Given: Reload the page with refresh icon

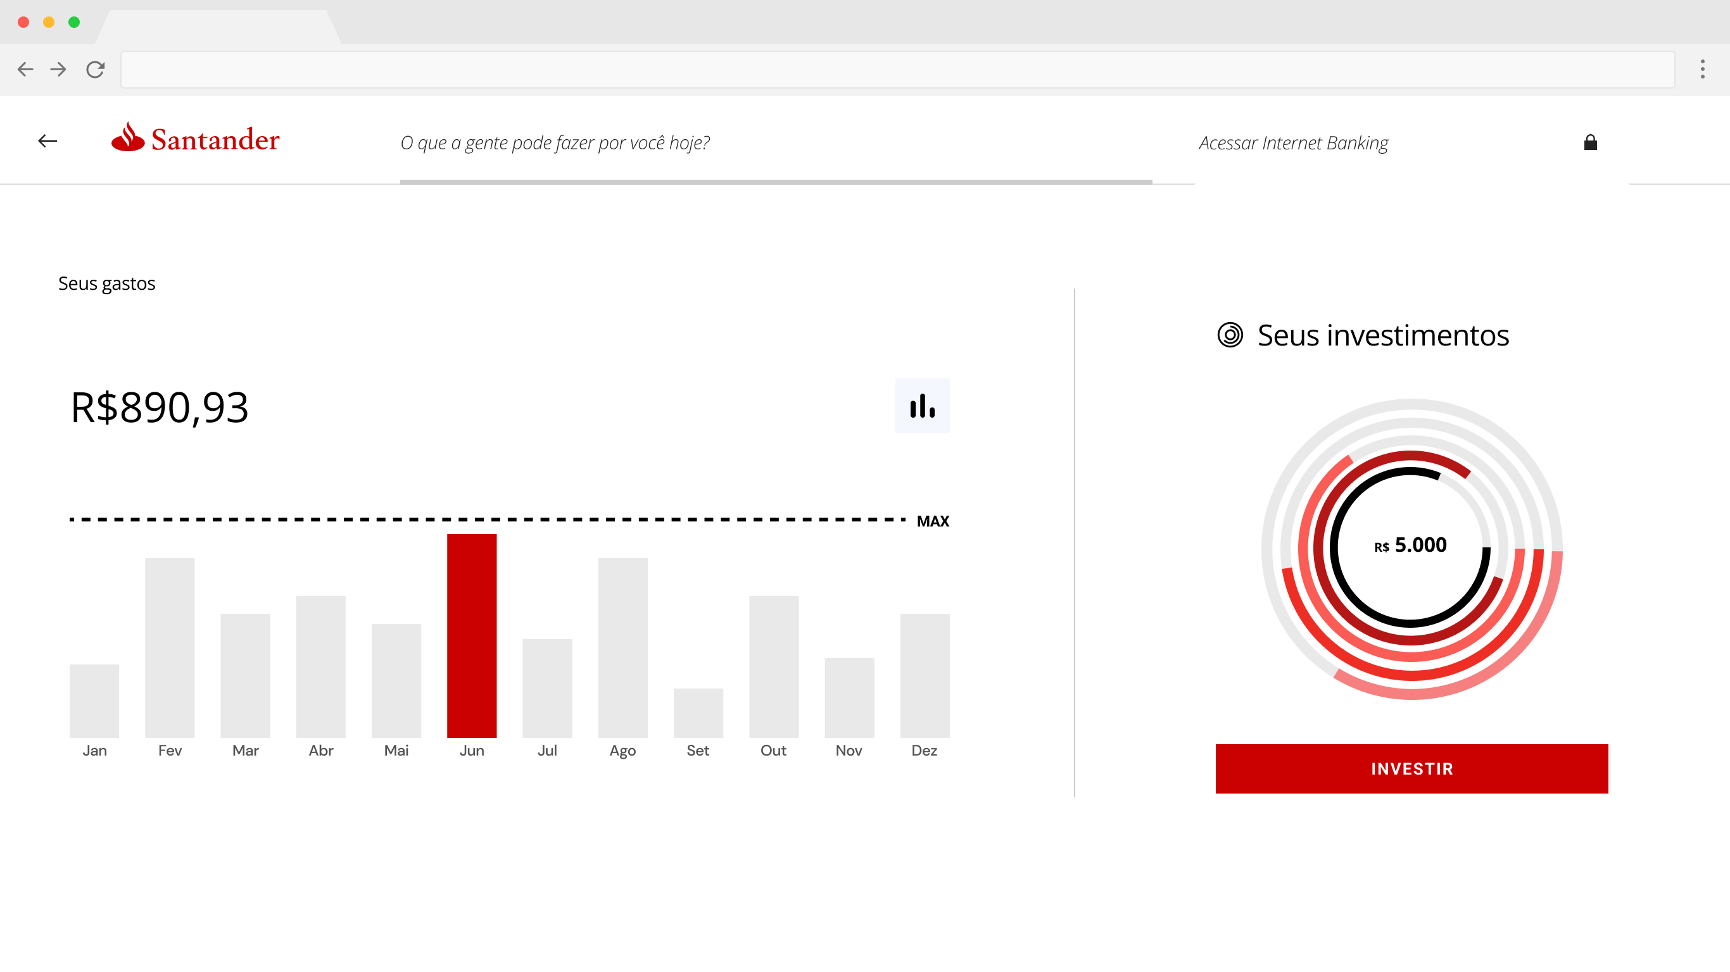Looking at the screenshot, I should (x=96, y=69).
